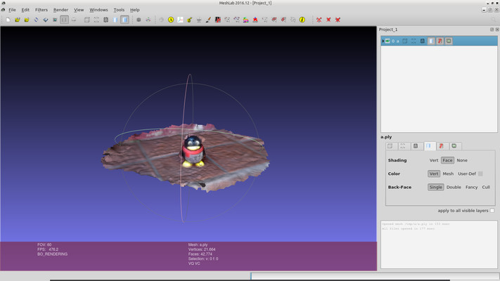This screenshot has width=500, height=281.
Task: Open the Tools menu
Action: (119, 10)
